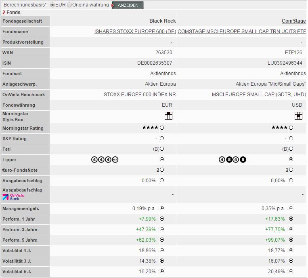Click the Lipper plus icon for ComStage
The width and height of the screenshot is (308, 278).
[291, 159]
